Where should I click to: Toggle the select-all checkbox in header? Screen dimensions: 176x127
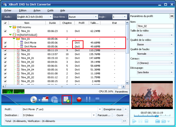tap(5, 23)
